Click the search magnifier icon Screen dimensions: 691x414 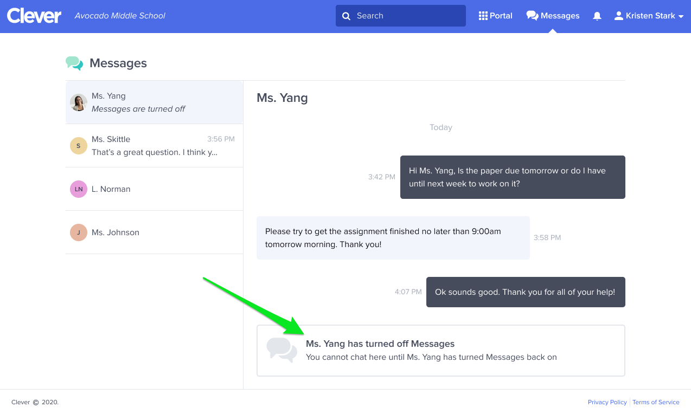(x=347, y=16)
